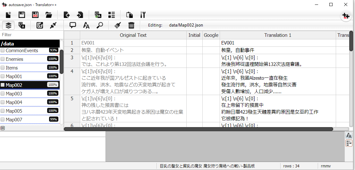This screenshot has width=355, height=170.
Task: Select the Map005 file entry
Action: [x=30, y=111]
